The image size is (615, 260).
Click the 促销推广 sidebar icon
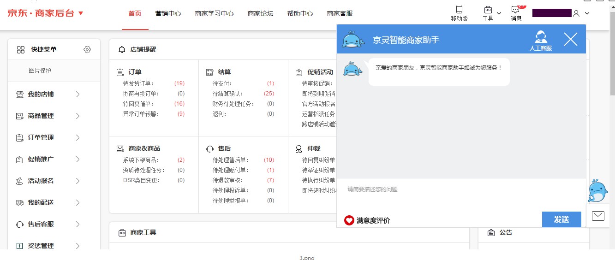pyautogui.click(x=19, y=159)
